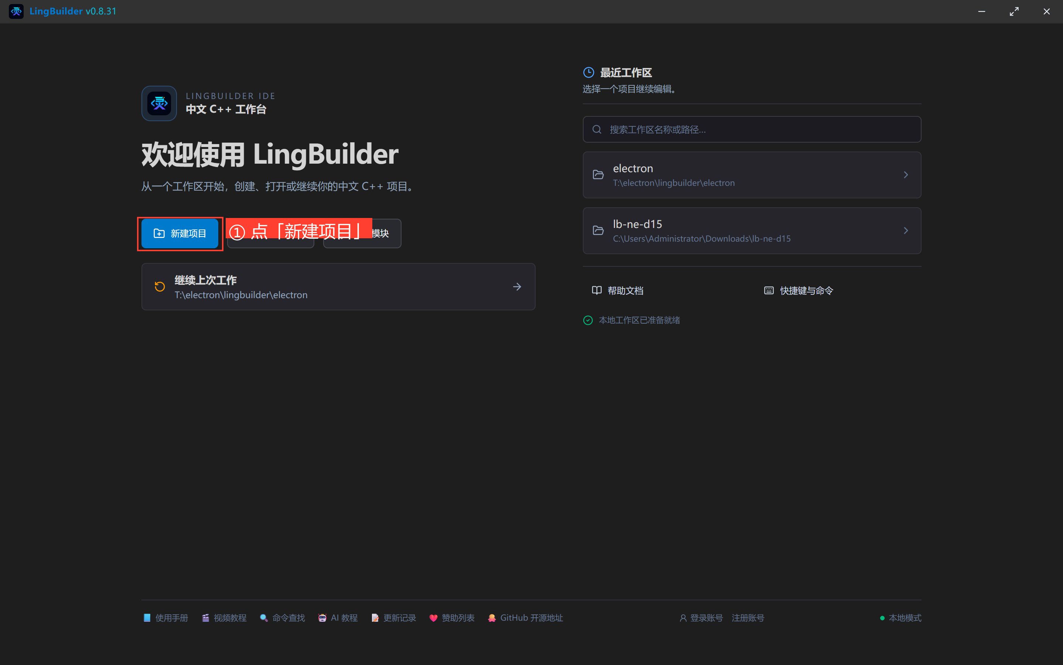Open 使用手册 footer link

click(166, 618)
